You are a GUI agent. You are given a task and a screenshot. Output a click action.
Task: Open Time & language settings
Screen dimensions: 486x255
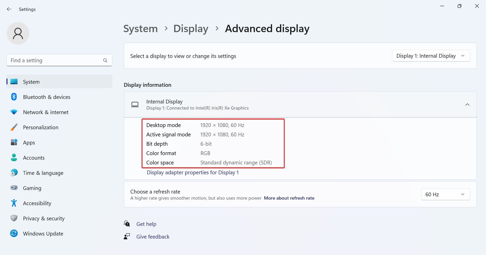click(59, 173)
